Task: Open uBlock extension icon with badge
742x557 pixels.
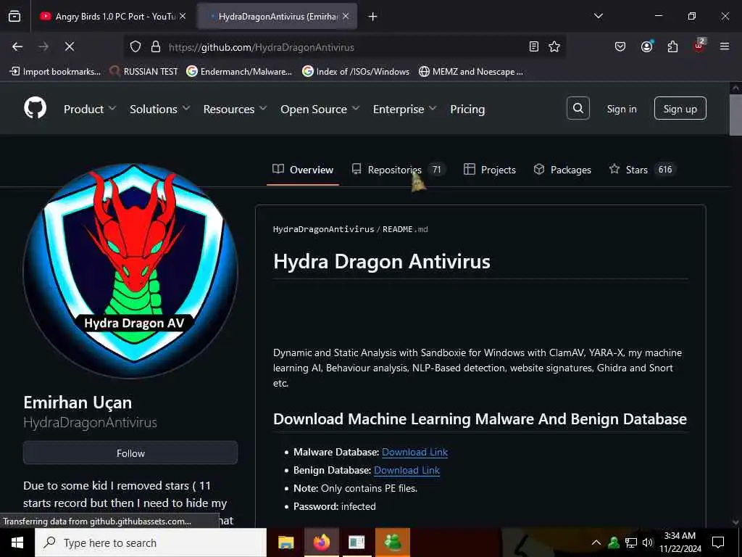Action: [x=699, y=46]
